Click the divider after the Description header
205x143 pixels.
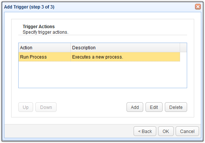(x=180, y=47)
